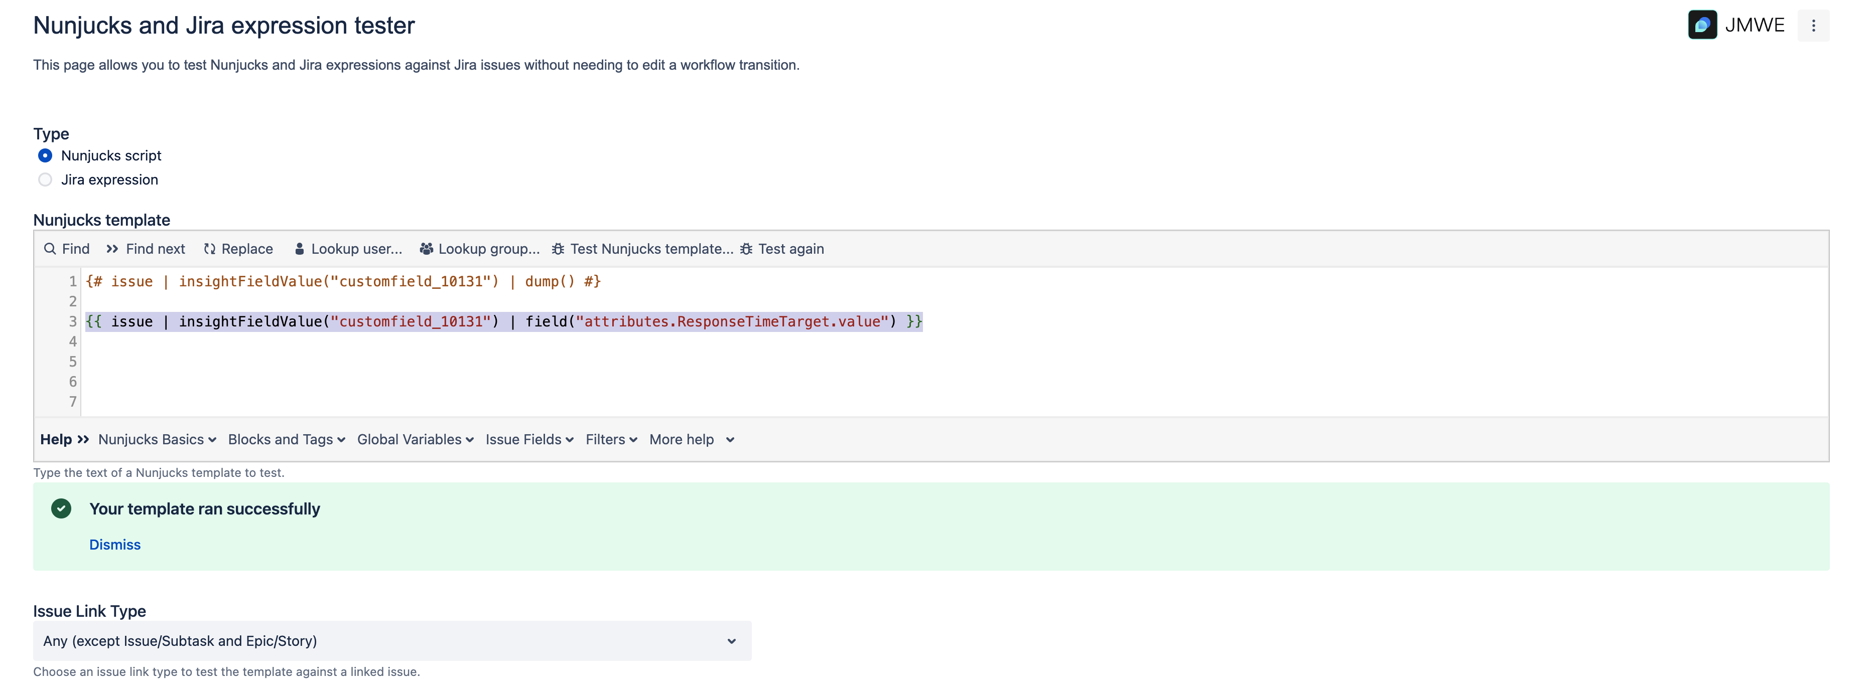Click the "JMWE" app name text

[x=1755, y=26]
